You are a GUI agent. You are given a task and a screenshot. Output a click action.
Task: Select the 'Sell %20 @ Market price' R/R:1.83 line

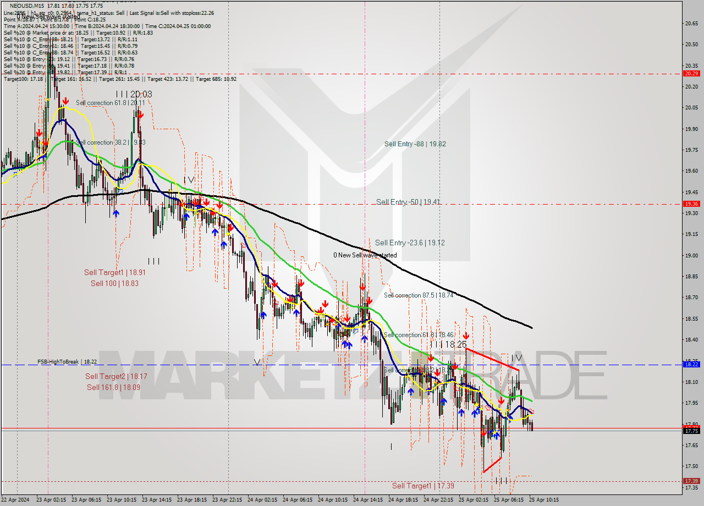[x=78, y=32]
